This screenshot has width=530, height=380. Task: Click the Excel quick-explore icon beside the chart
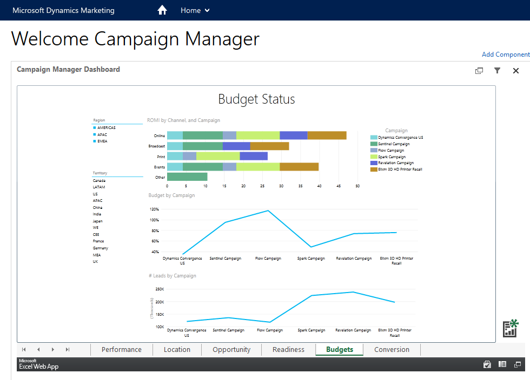coord(511,328)
